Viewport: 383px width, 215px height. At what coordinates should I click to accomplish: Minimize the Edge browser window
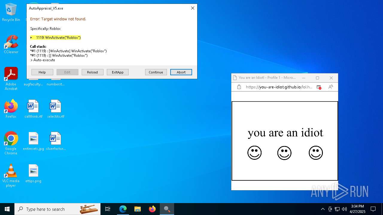coord(304,78)
